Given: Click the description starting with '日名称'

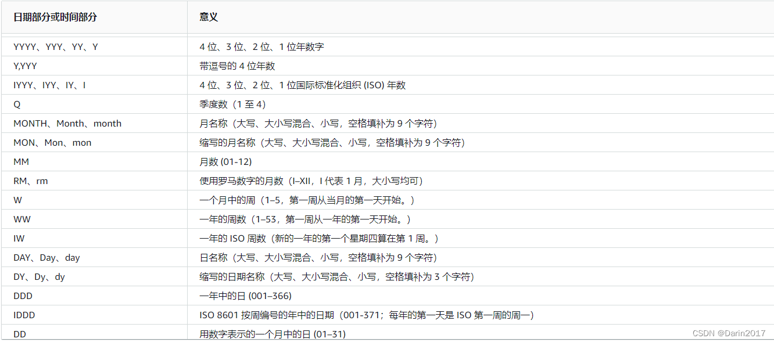Looking at the screenshot, I should coord(318,258).
